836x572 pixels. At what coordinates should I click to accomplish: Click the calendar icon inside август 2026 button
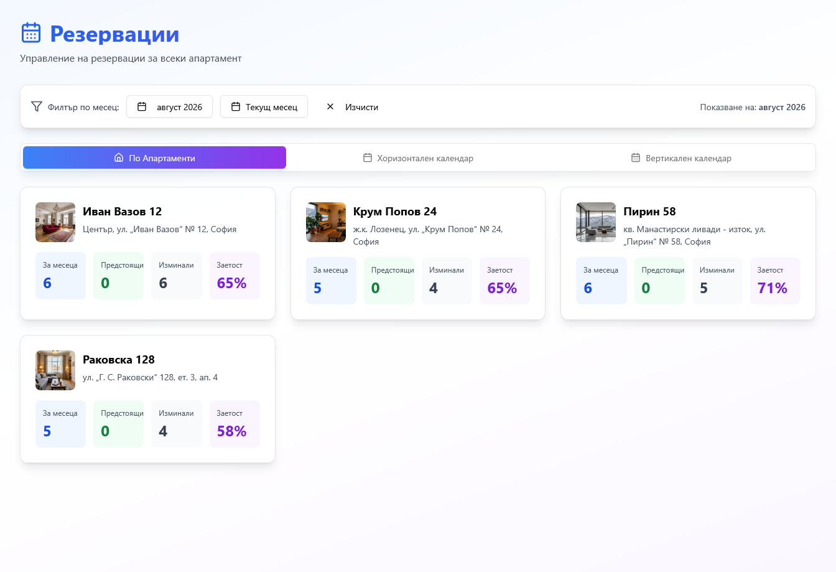tap(142, 106)
